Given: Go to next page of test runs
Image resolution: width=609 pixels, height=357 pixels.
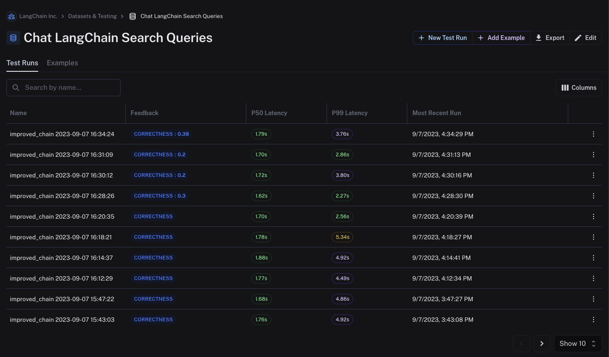Looking at the screenshot, I should 542,344.
